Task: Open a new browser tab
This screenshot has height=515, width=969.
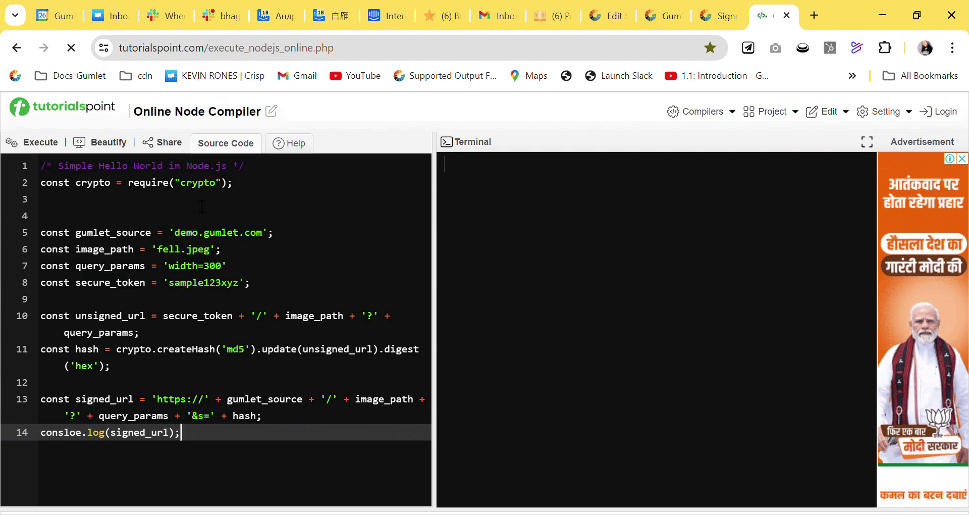Action: 814,15
